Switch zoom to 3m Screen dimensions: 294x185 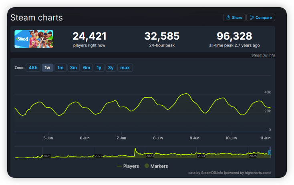73,68
